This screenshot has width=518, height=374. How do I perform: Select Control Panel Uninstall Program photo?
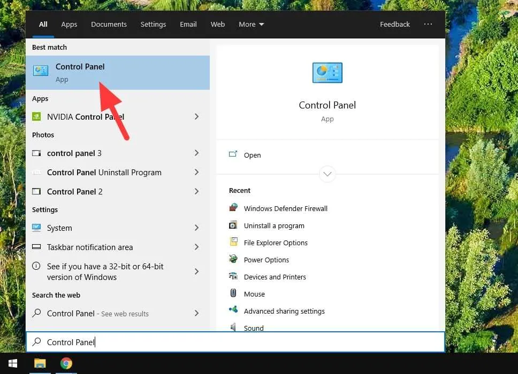(x=118, y=172)
